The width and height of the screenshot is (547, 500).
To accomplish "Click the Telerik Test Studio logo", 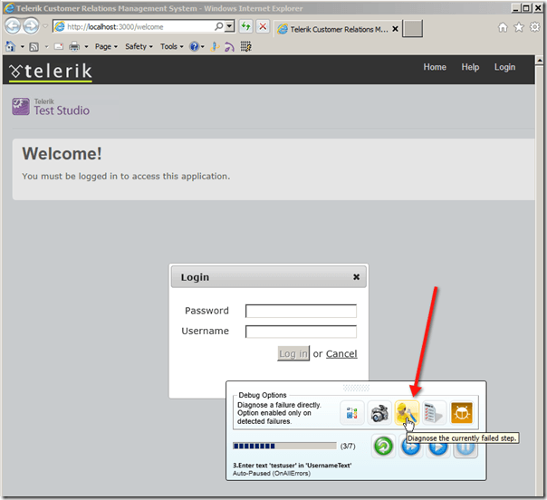I will [x=51, y=107].
